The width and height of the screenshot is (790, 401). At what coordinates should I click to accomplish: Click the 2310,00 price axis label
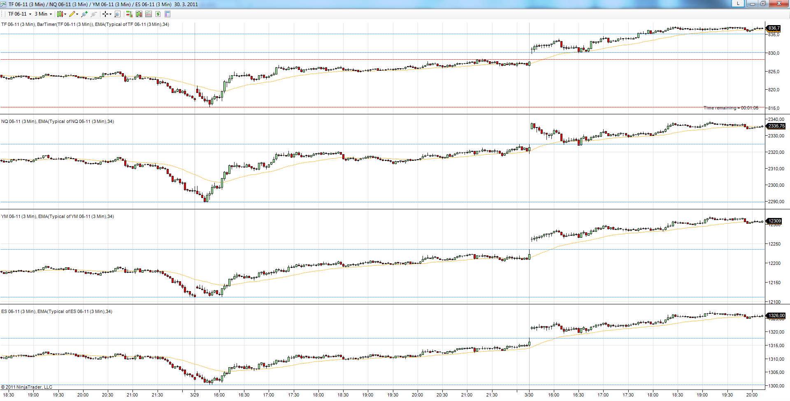coord(776,169)
